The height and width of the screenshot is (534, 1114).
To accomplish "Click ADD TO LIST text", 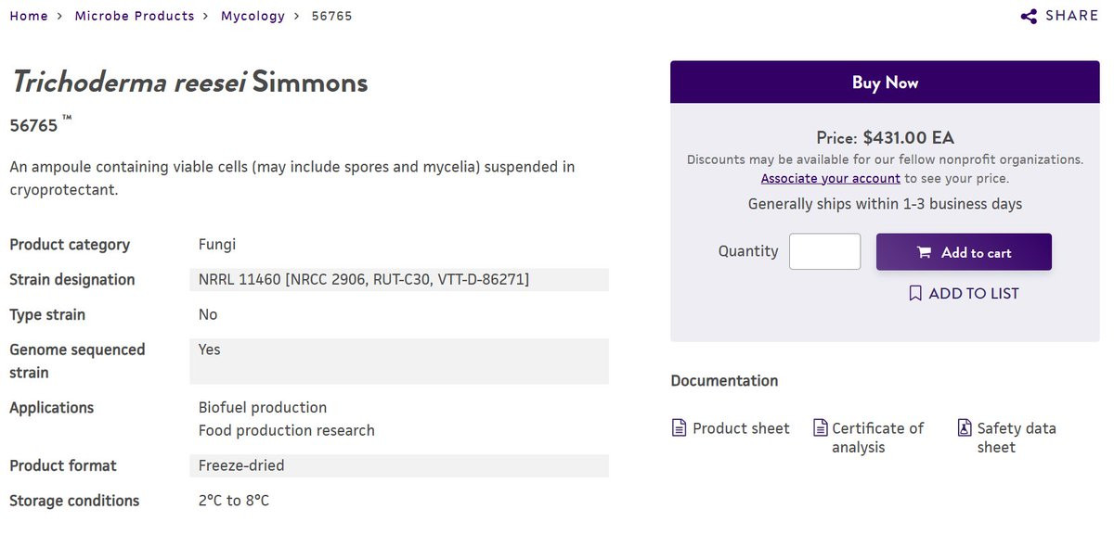I will pyautogui.click(x=974, y=293).
